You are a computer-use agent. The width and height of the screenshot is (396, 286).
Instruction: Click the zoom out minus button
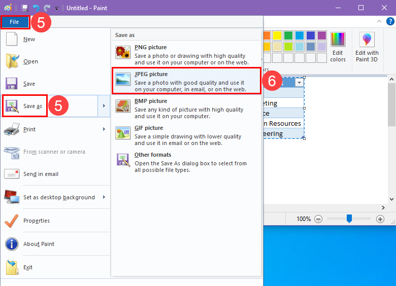coord(318,219)
